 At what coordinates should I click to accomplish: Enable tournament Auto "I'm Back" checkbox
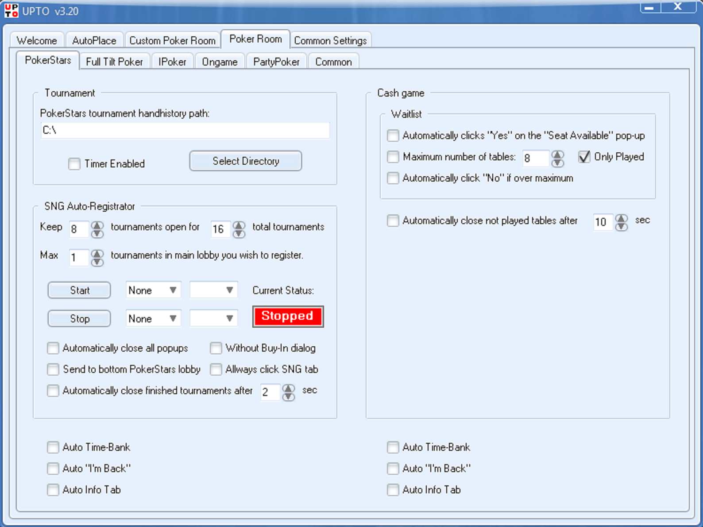click(x=53, y=469)
